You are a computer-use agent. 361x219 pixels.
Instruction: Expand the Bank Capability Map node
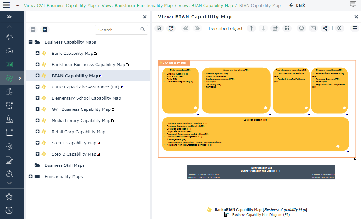(37, 53)
